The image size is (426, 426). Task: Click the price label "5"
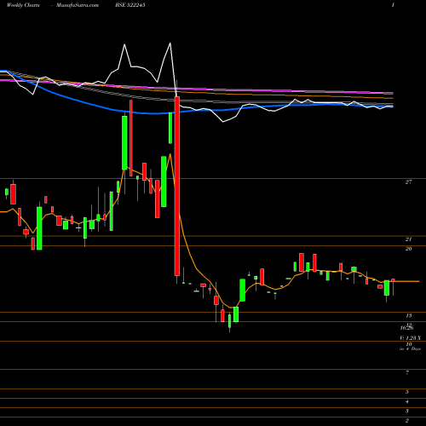pos(407,392)
